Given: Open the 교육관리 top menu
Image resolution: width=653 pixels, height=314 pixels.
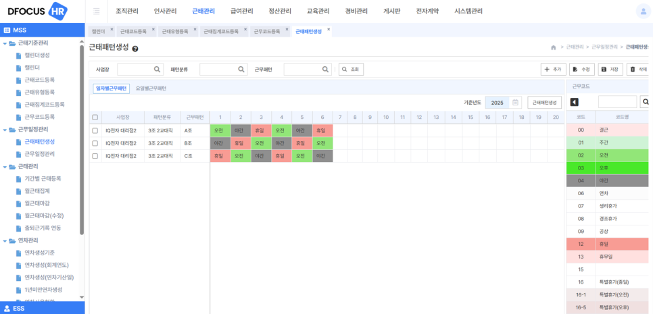Looking at the screenshot, I should tap(318, 11).
